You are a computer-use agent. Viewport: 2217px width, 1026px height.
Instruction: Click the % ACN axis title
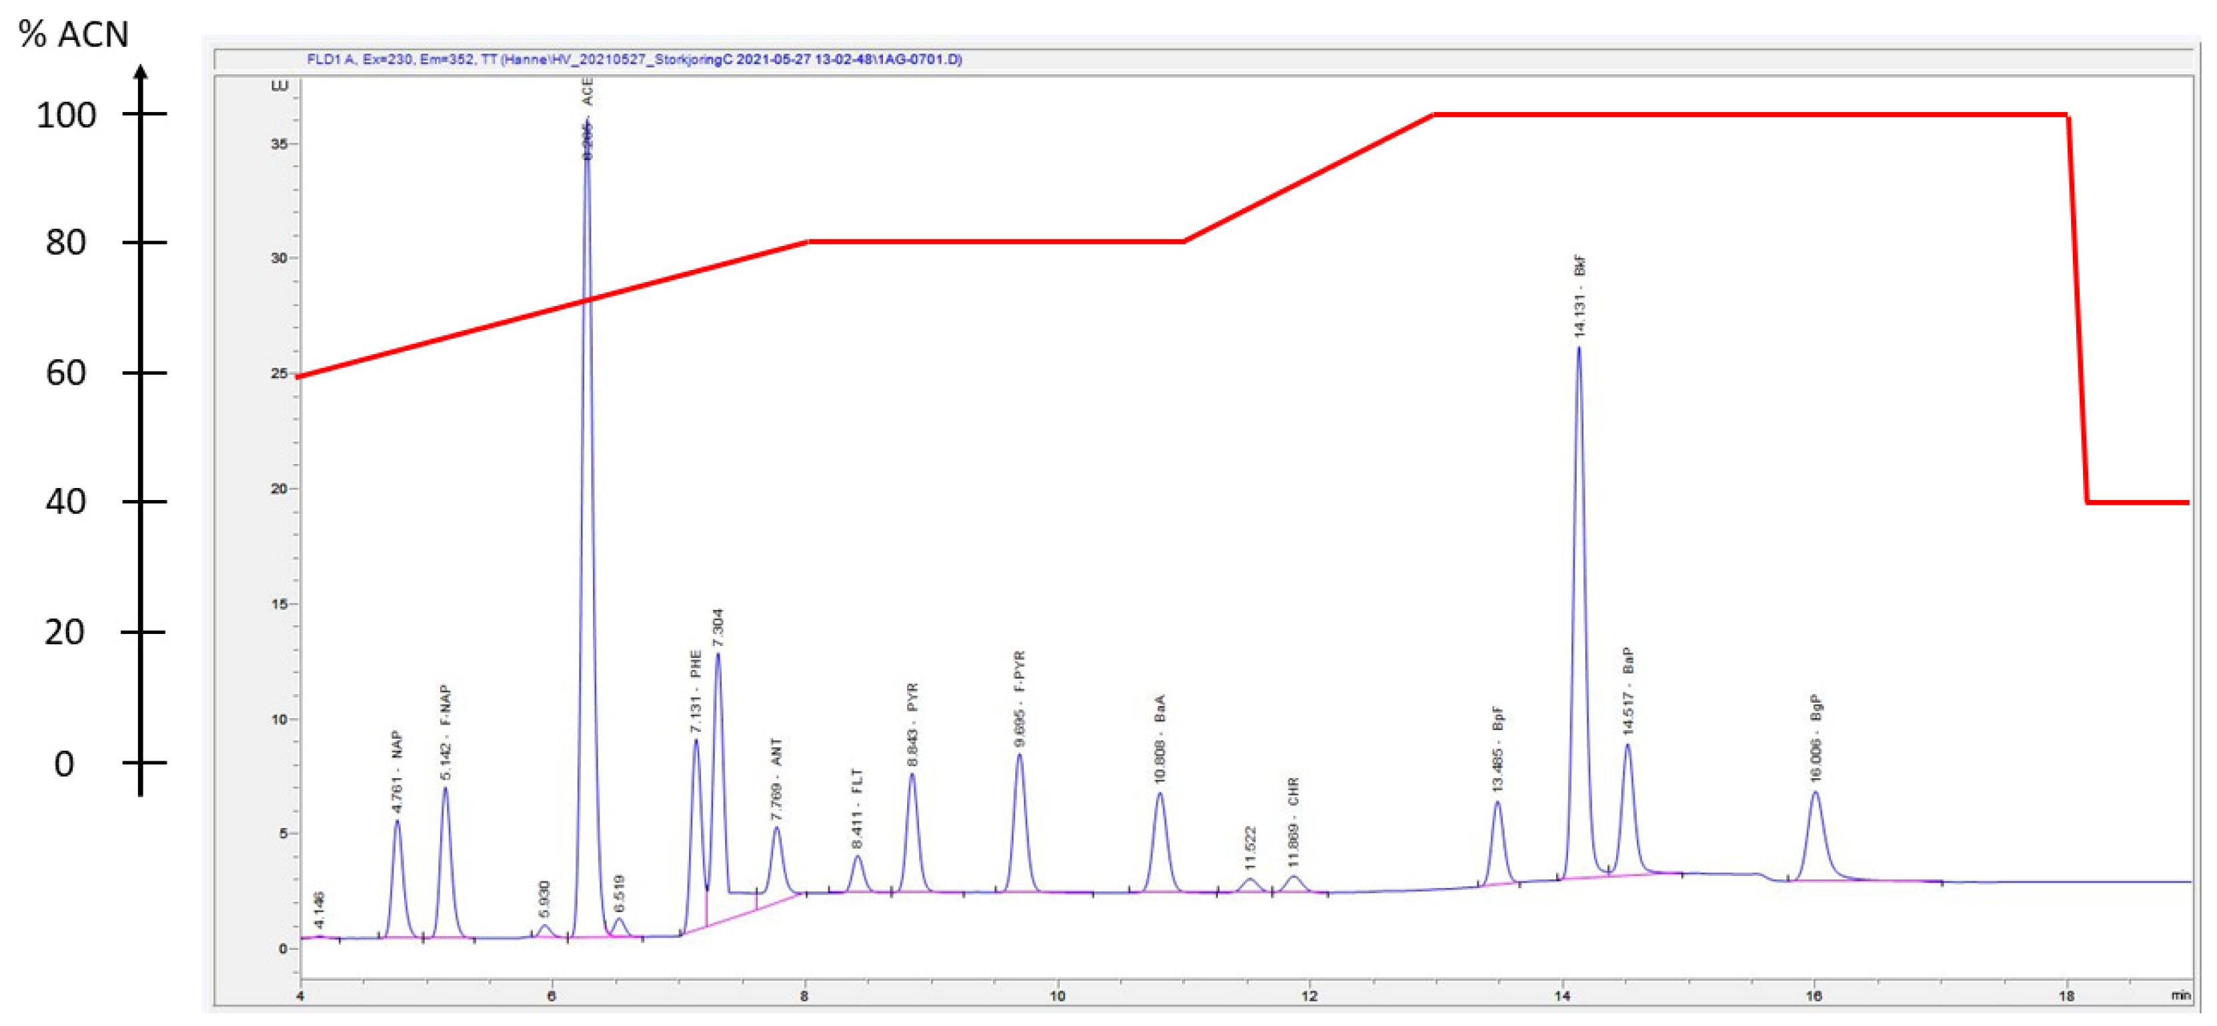click(73, 35)
